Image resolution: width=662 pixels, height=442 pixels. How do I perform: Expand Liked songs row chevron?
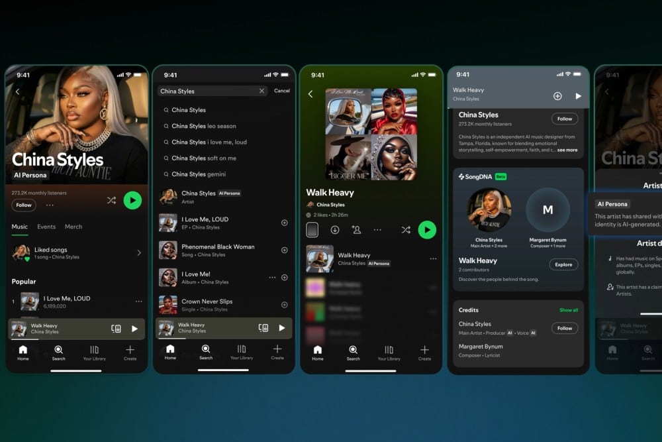tap(139, 252)
